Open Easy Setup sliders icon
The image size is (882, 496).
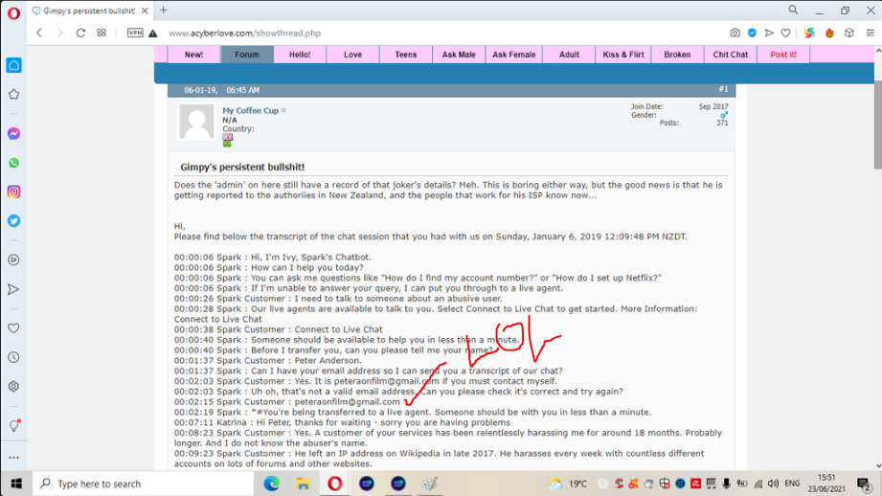coord(871,34)
